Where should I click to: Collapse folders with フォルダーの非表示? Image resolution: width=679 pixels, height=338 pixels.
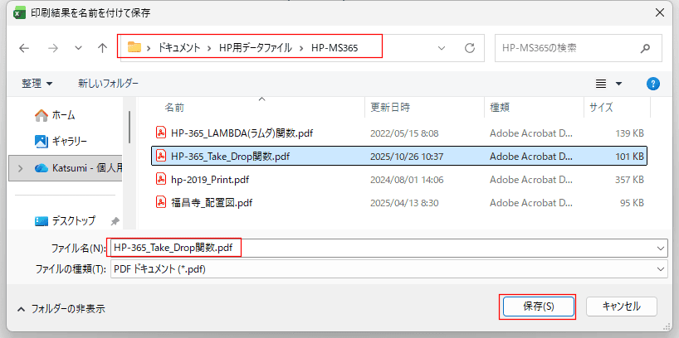click(61, 308)
